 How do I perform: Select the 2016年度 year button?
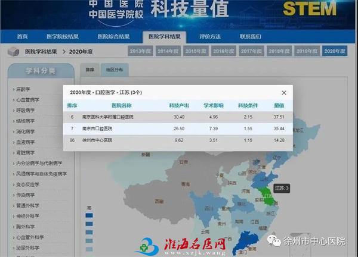click(x=224, y=51)
